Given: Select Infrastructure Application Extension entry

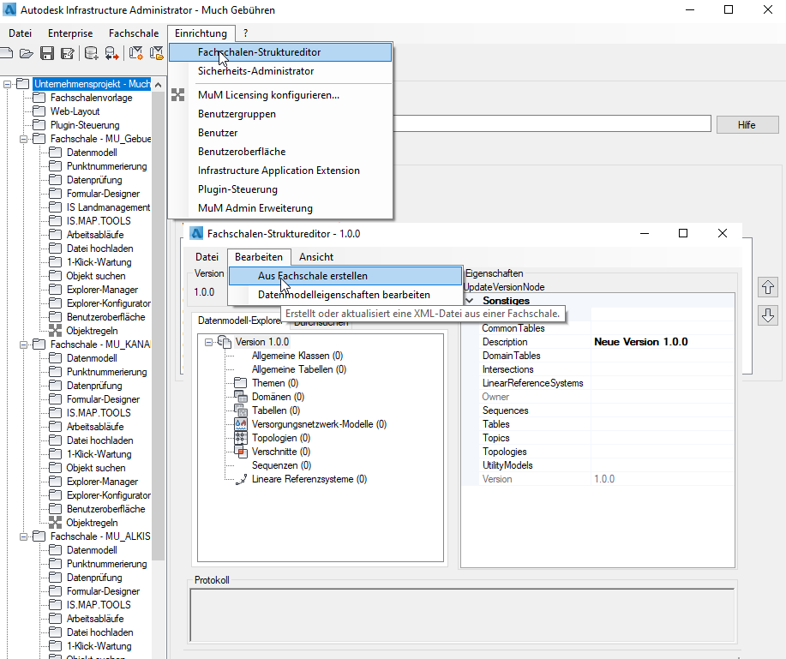Looking at the screenshot, I should click(280, 171).
